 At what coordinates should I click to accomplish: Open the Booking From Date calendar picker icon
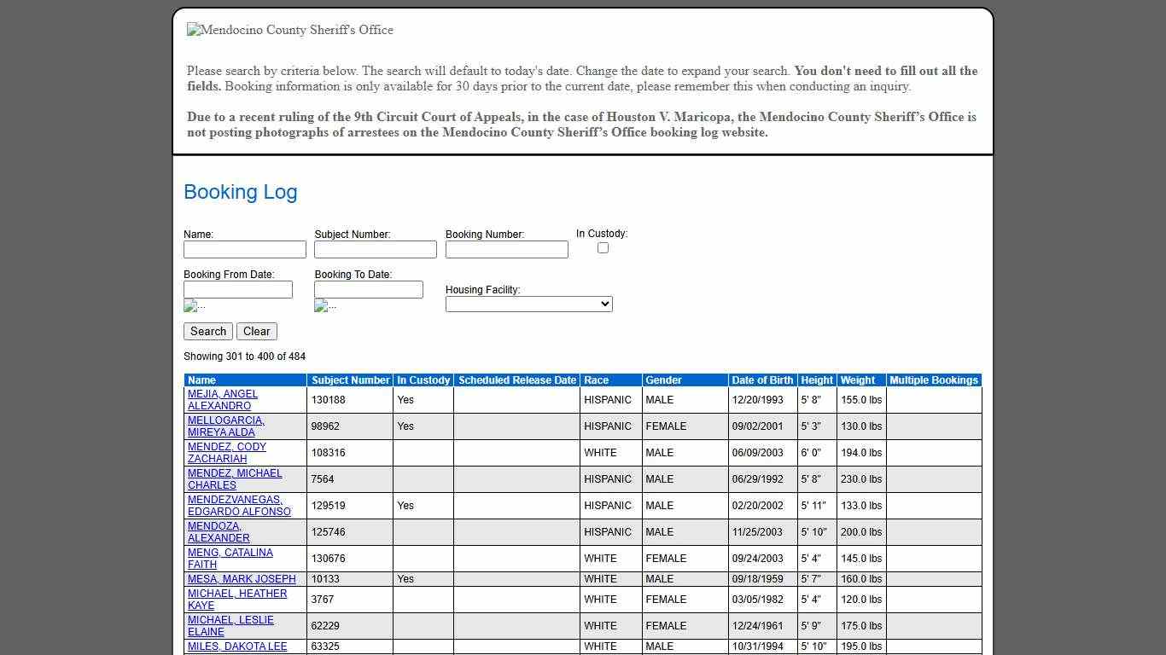coord(194,305)
